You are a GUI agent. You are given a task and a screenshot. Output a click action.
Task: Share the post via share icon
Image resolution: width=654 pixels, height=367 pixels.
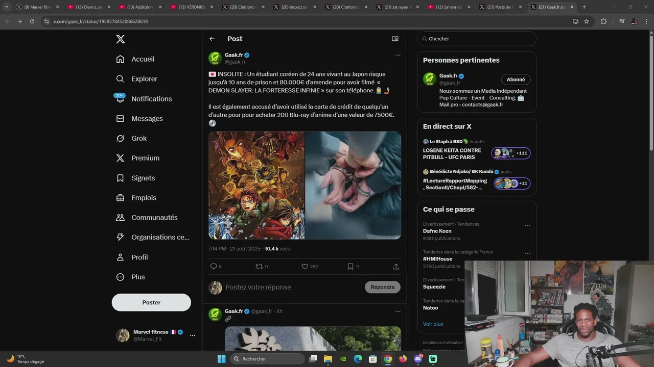pos(396,267)
